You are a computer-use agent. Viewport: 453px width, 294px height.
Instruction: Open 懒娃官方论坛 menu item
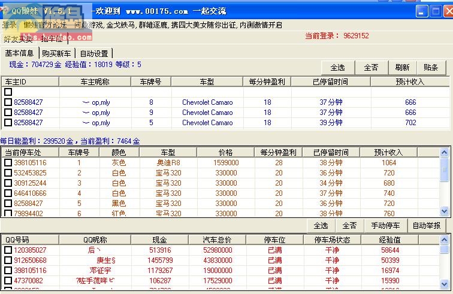click(x=45, y=25)
